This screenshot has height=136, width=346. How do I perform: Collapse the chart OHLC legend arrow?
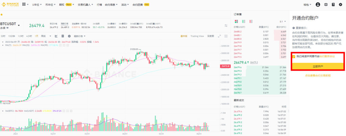pos(2,42)
